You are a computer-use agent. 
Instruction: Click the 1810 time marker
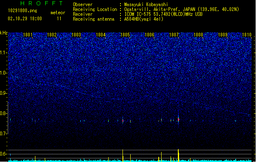click(x=247, y=35)
